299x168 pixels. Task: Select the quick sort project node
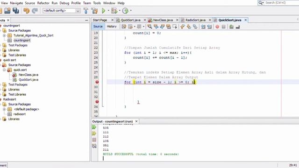(9, 60)
